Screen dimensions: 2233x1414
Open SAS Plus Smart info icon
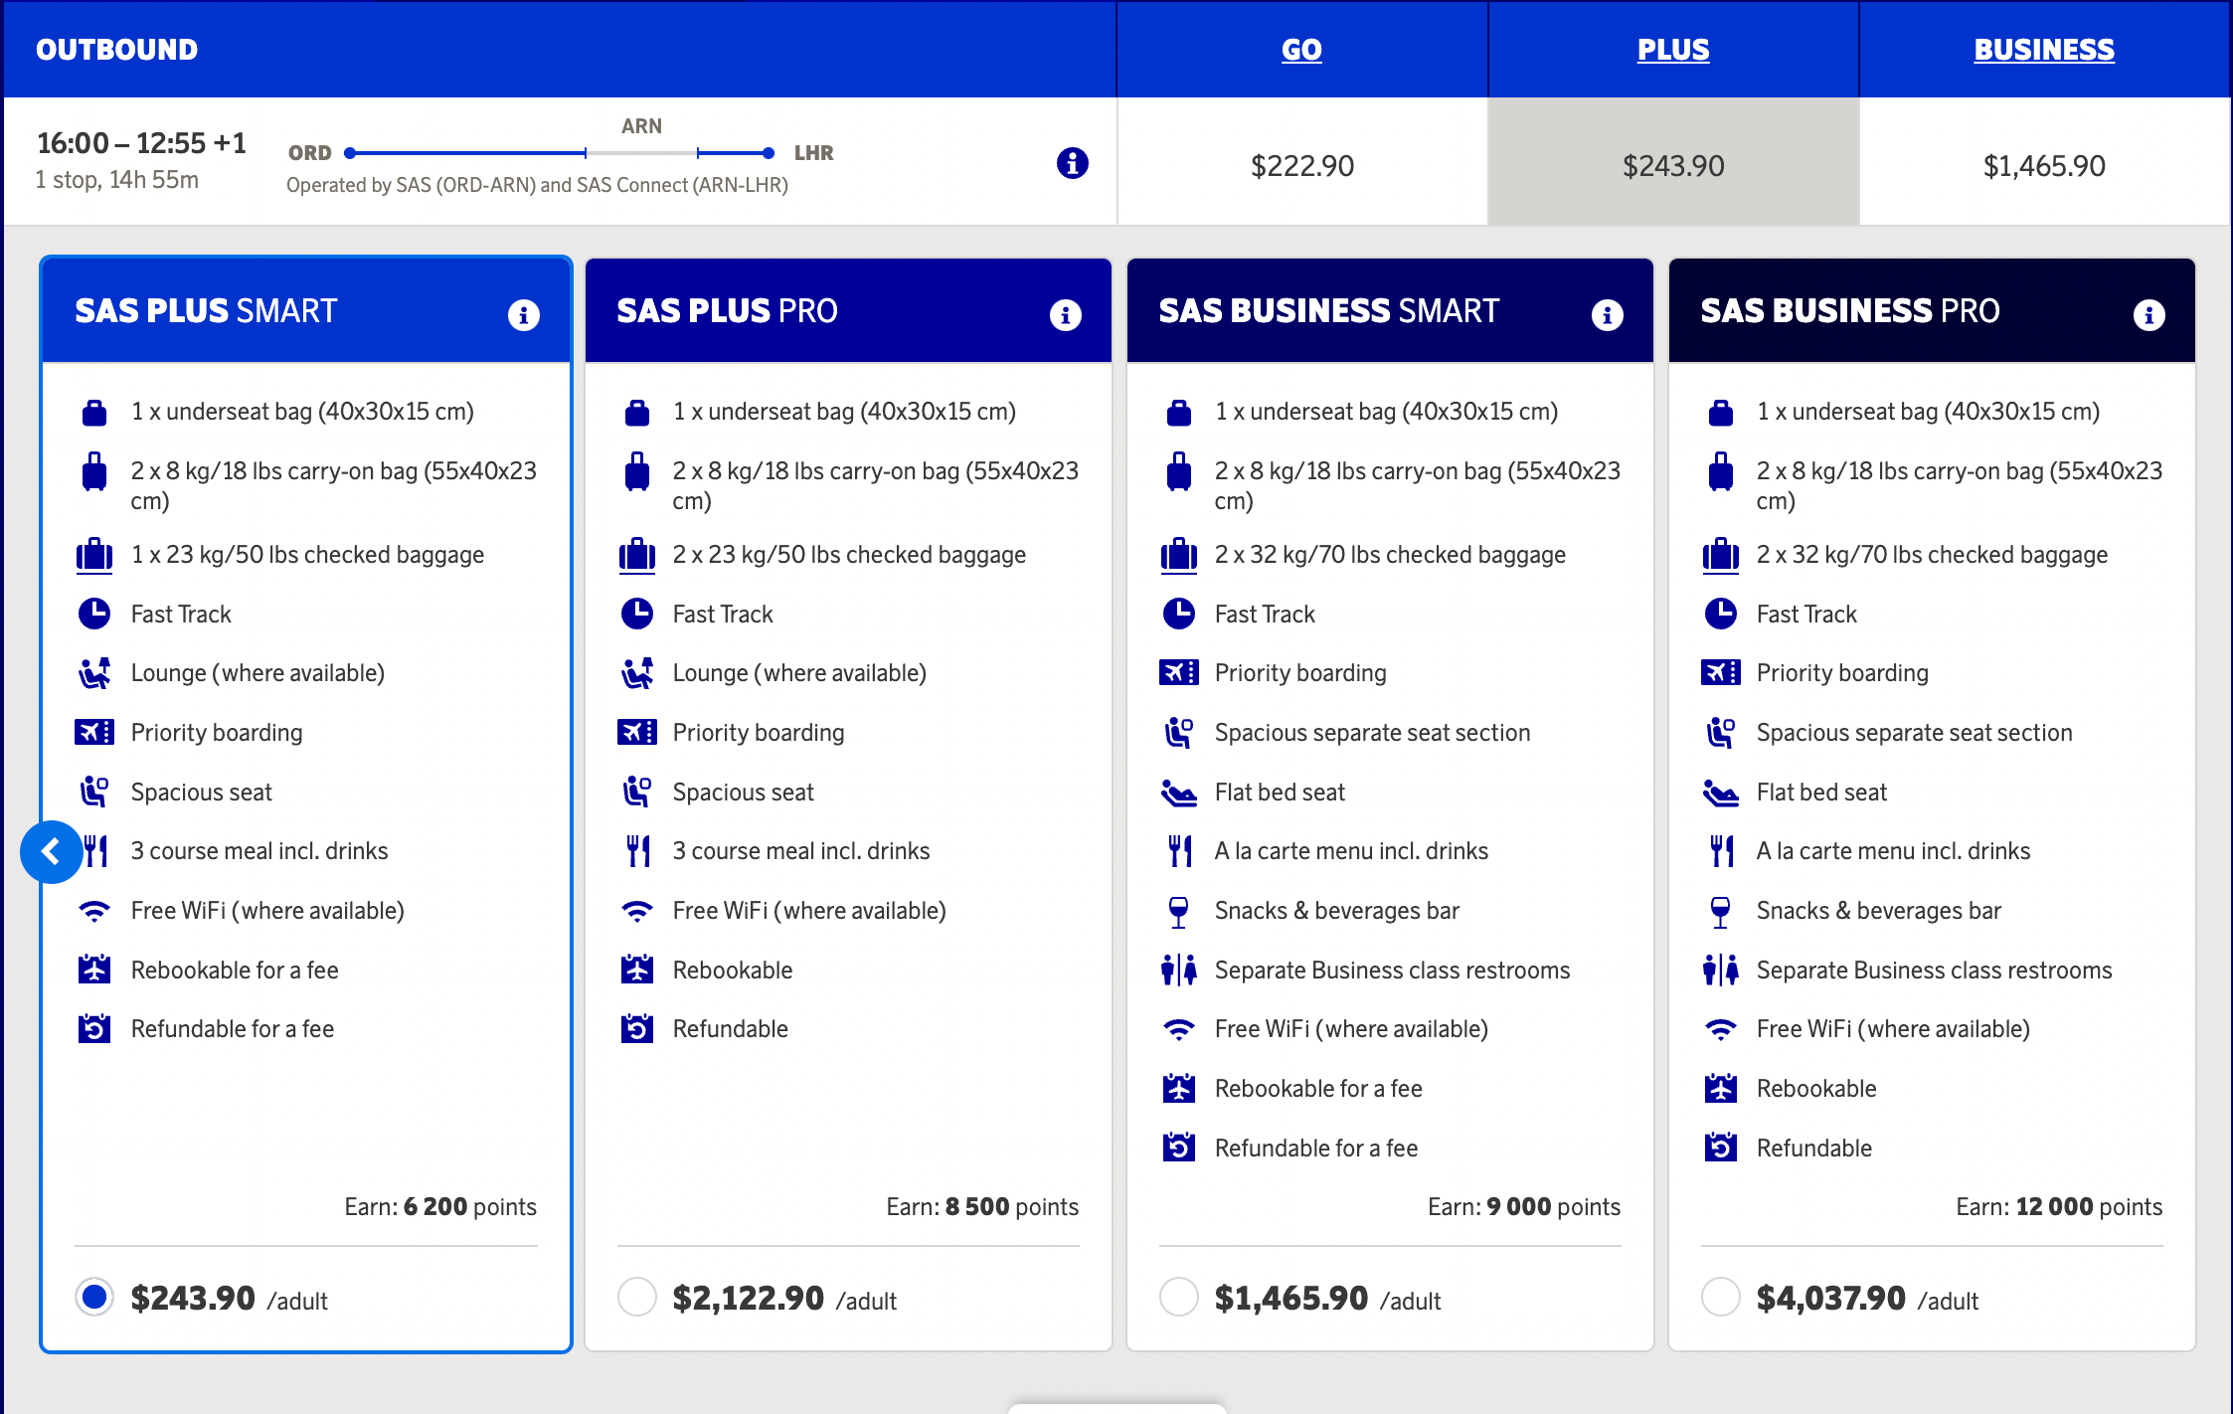pos(523,314)
